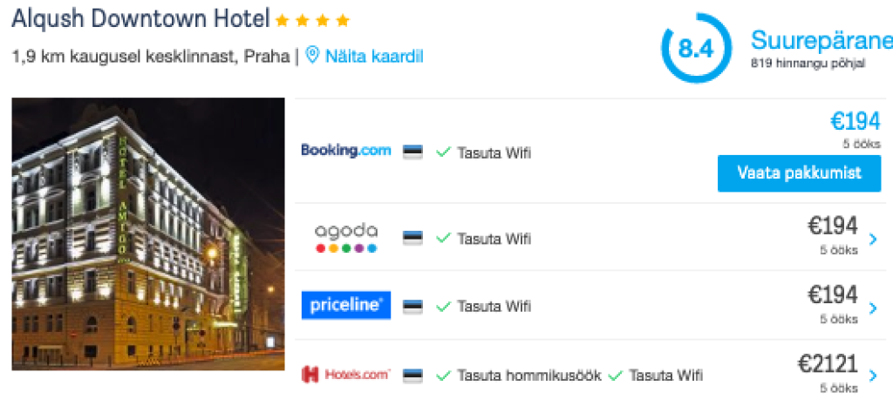The image size is (893, 406).
Task: Click the Hotels.com logo
Action: tap(345, 375)
